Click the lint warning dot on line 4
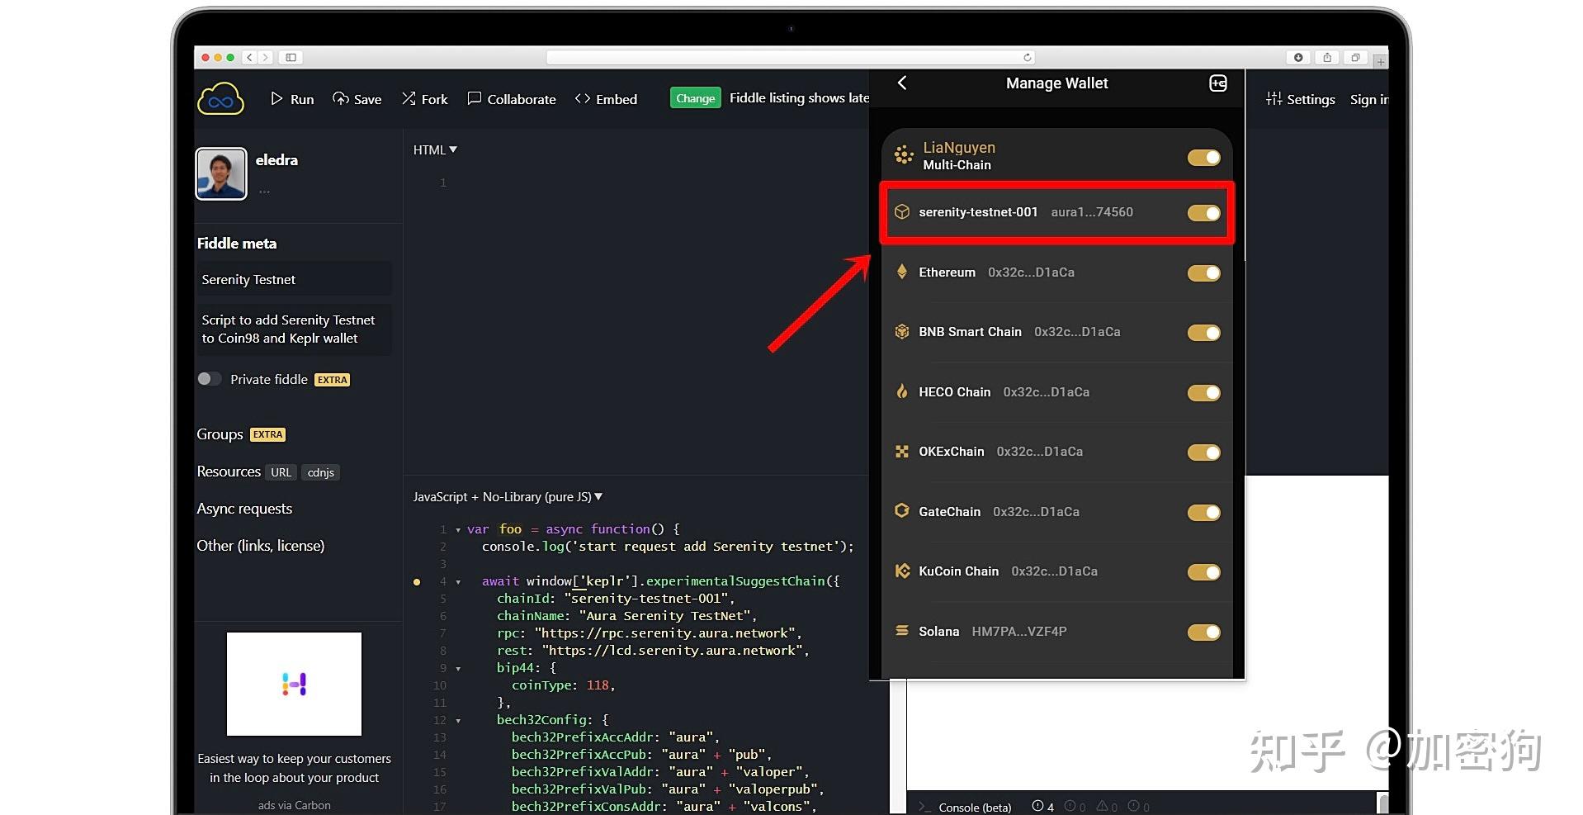The image size is (1583, 815). [417, 582]
